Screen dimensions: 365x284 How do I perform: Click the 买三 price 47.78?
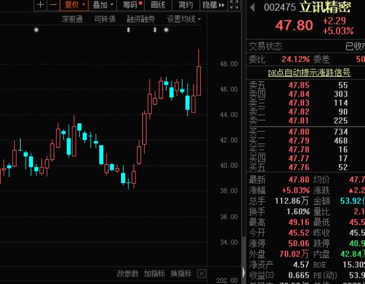(x=299, y=150)
